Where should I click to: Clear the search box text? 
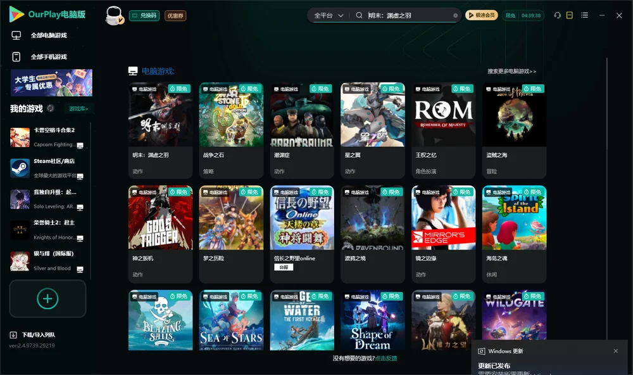tap(455, 15)
